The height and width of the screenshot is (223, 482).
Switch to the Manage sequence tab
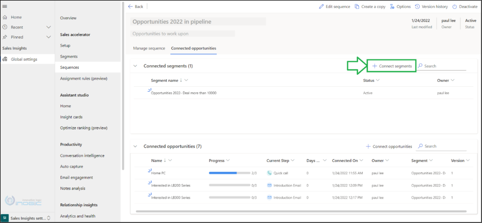149,48
